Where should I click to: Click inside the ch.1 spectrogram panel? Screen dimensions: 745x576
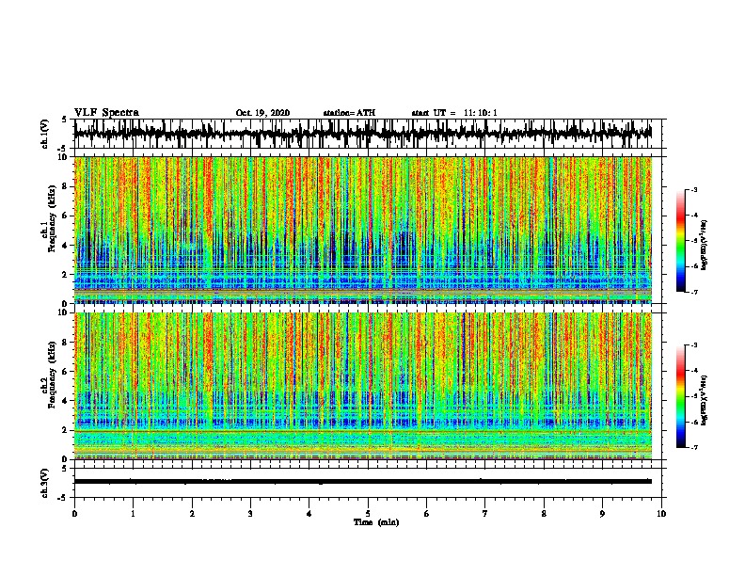click(363, 230)
